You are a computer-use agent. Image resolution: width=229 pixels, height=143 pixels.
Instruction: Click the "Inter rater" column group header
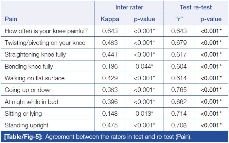129,7
